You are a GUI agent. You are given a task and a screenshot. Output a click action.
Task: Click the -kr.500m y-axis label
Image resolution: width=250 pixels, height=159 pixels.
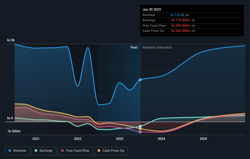(x=14, y=131)
